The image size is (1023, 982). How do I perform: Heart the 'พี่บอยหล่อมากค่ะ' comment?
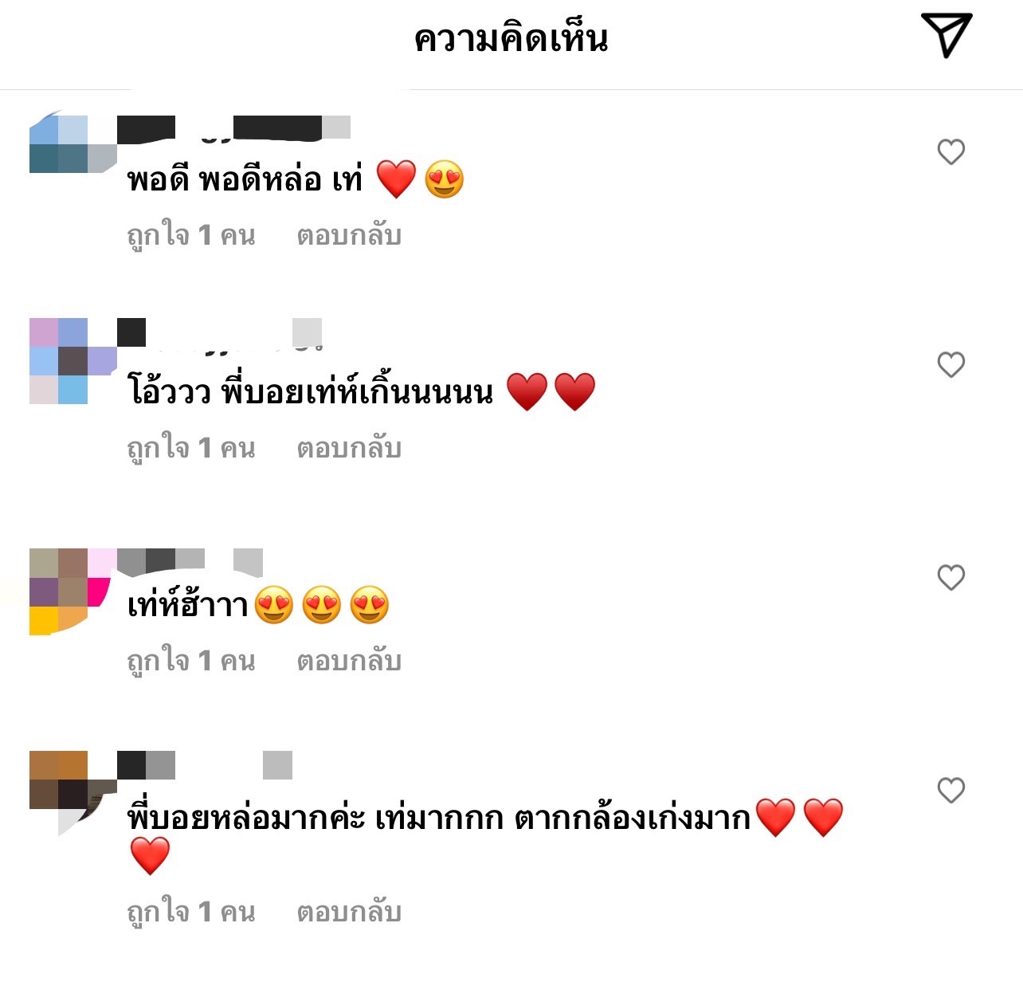click(x=950, y=790)
